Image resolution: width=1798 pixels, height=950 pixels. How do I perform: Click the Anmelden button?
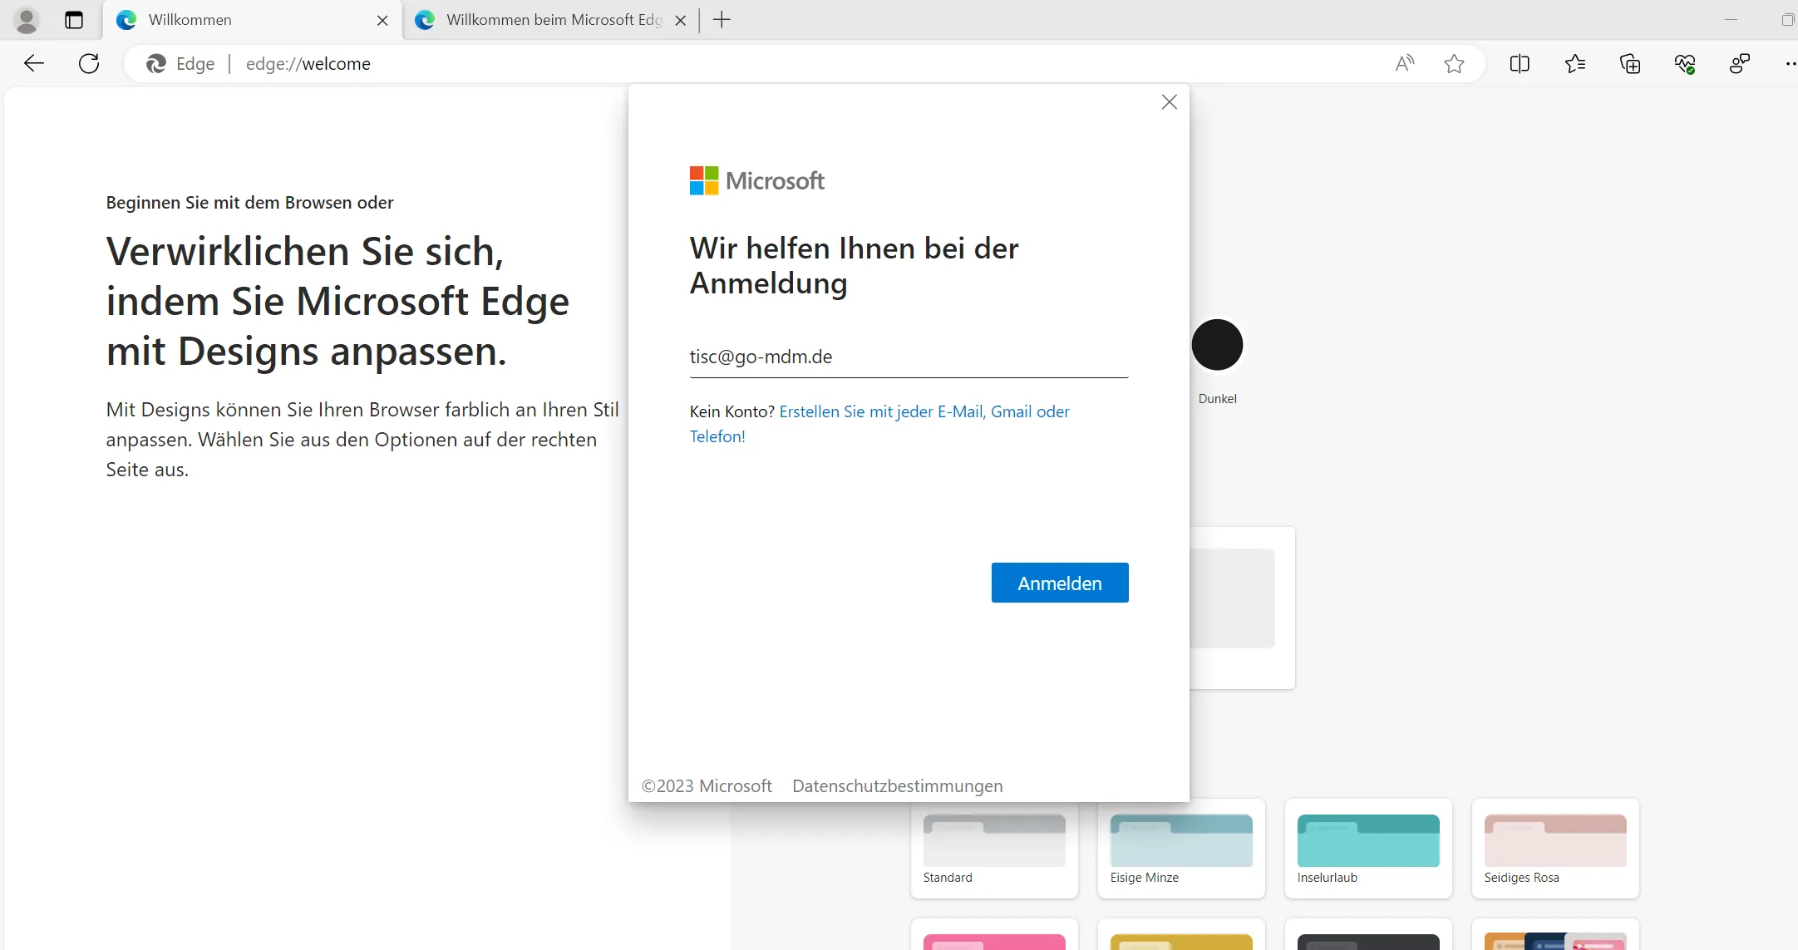pyautogui.click(x=1059, y=583)
